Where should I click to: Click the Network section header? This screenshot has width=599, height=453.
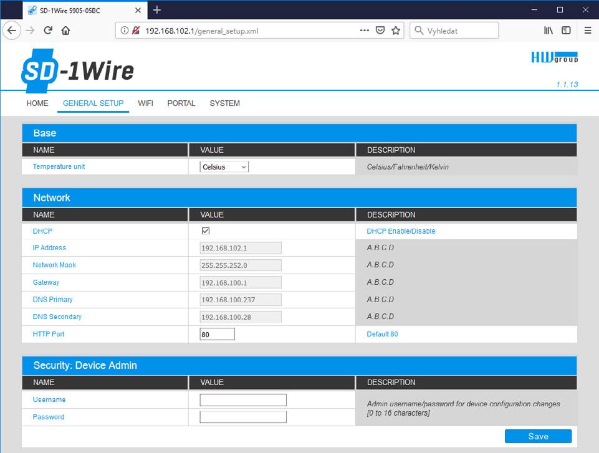(x=299, y=198)
